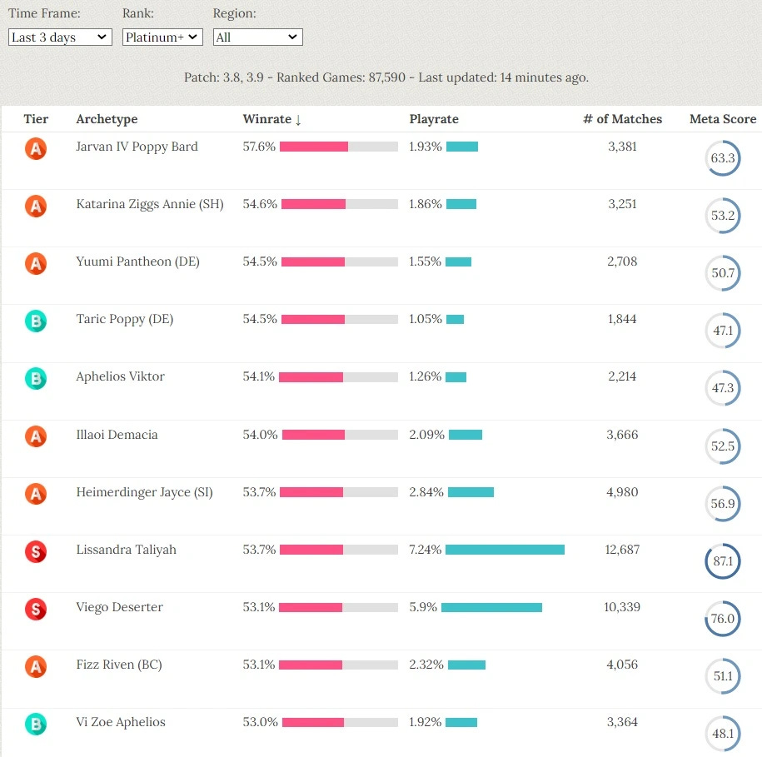
Task: Open the Jarvan IV Poppy Bard archetype
Action: (x=137, y=147)
